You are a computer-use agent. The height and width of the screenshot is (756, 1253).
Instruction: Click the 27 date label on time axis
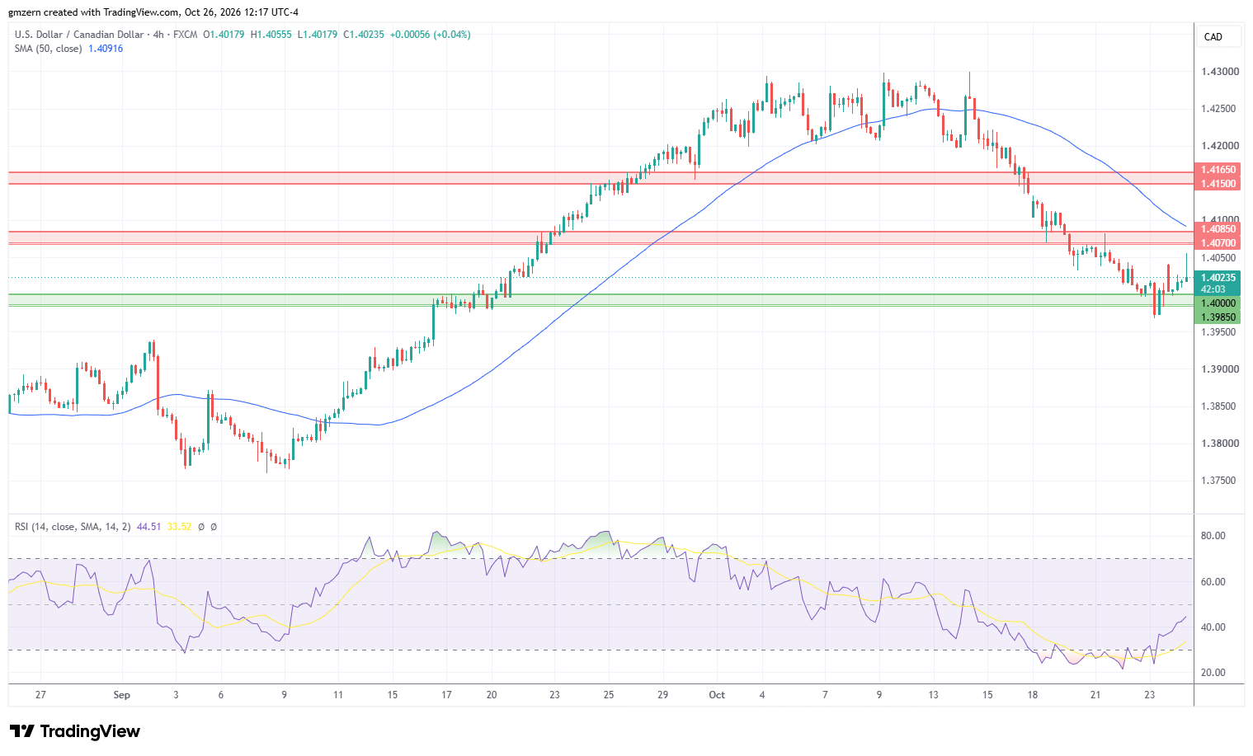41,695
